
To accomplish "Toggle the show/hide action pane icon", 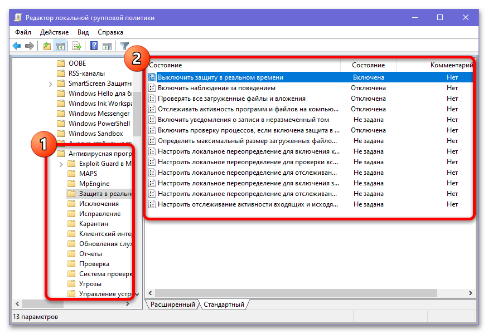I will [107, 46].
